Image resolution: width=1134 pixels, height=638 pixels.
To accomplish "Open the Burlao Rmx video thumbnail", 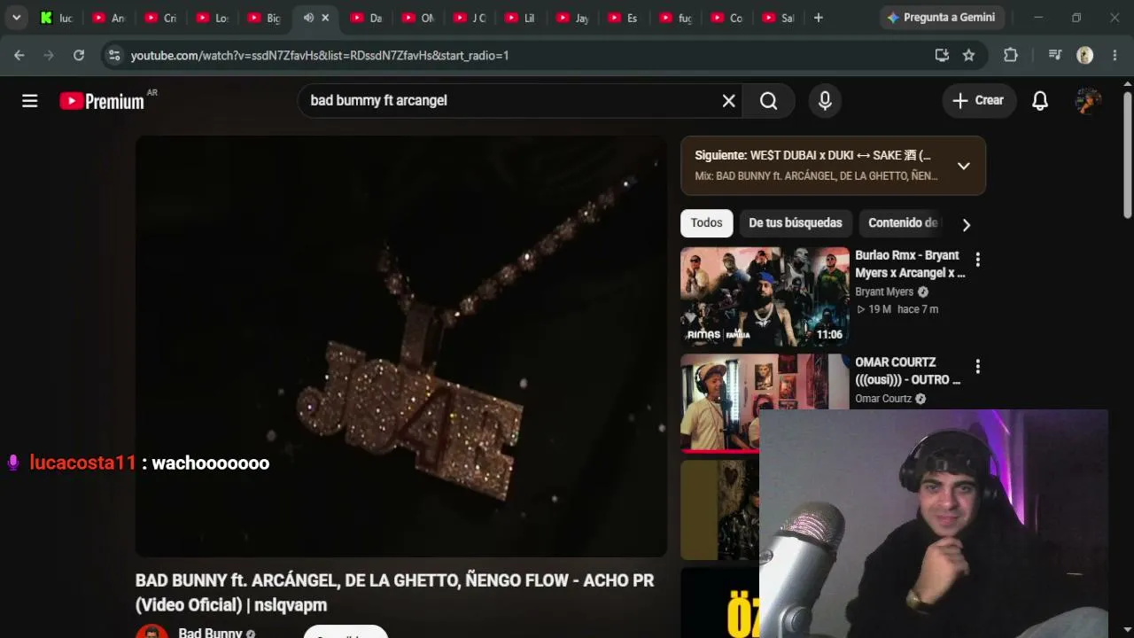I will click(x=765, y=296).
